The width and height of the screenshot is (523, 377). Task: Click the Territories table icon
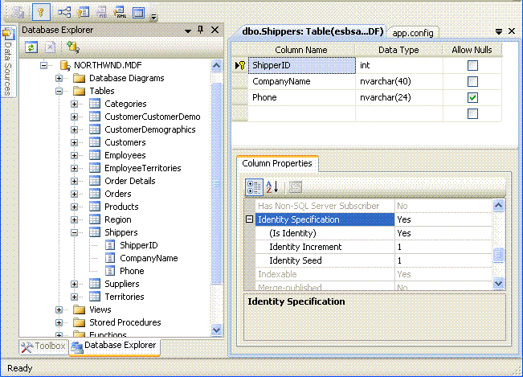95,297
